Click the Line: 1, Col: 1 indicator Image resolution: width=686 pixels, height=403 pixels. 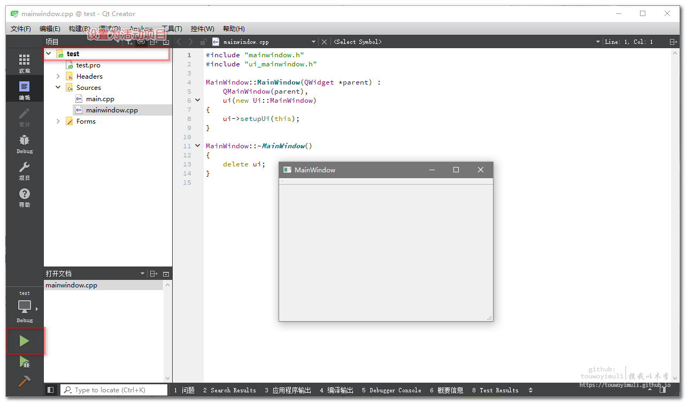point(629,42)
